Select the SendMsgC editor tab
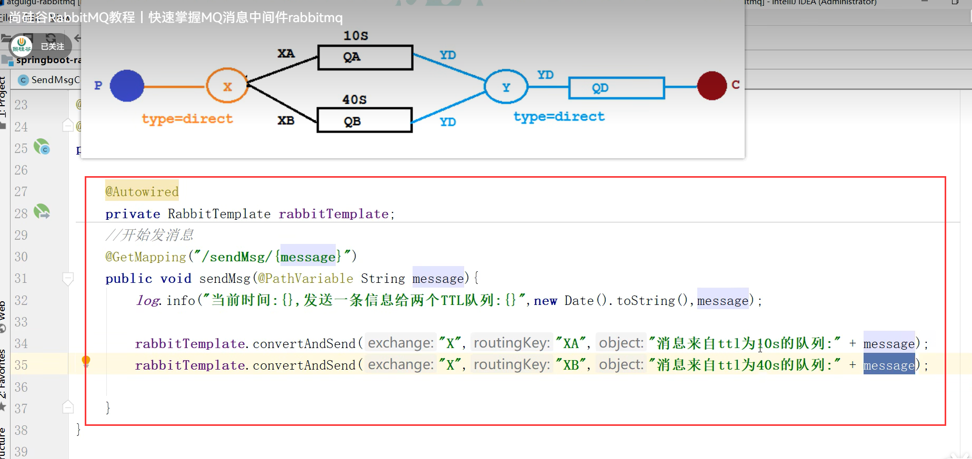972x459 pixels. click(49, 80)
